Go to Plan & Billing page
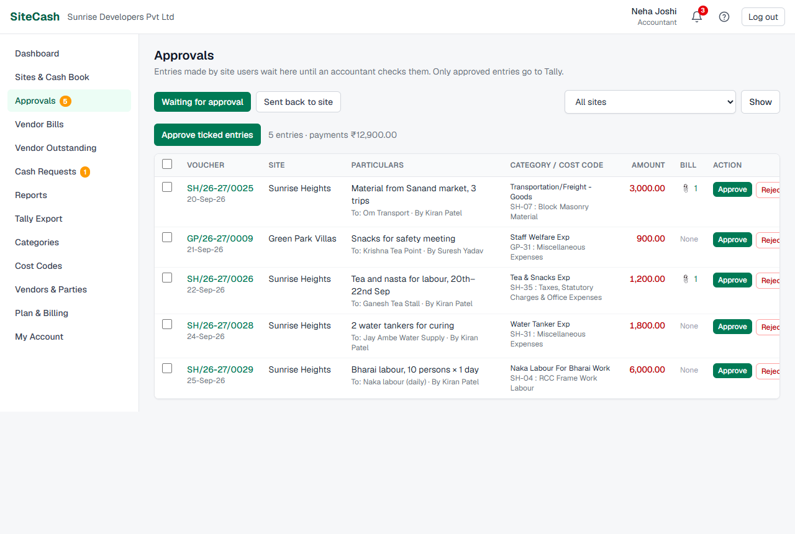The height and width of the screenshot is (534, 795). click(69, 313)
